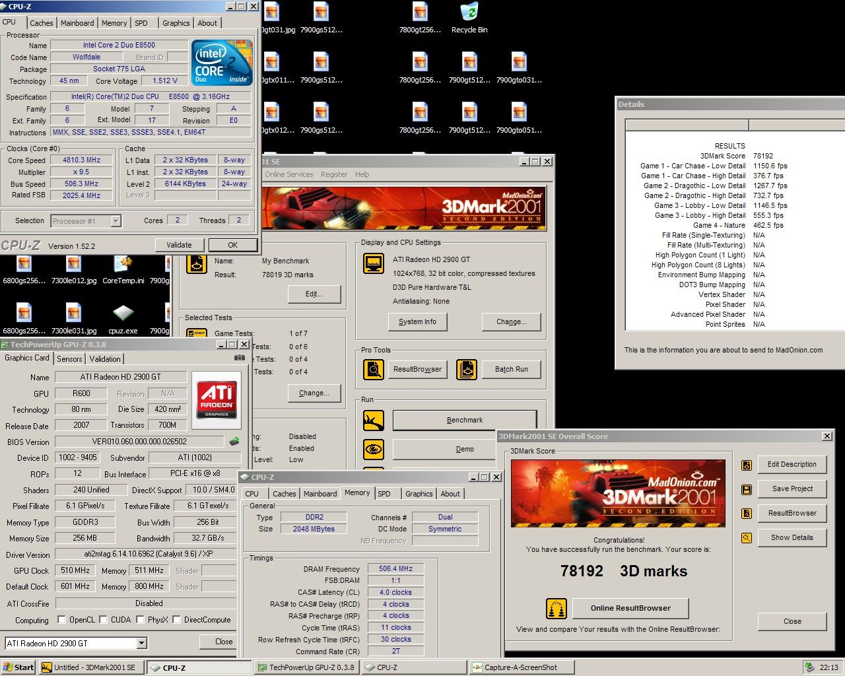Click Close in the Overall Score dialog
This screenshot has height=676, width=845.
[792, 621]
